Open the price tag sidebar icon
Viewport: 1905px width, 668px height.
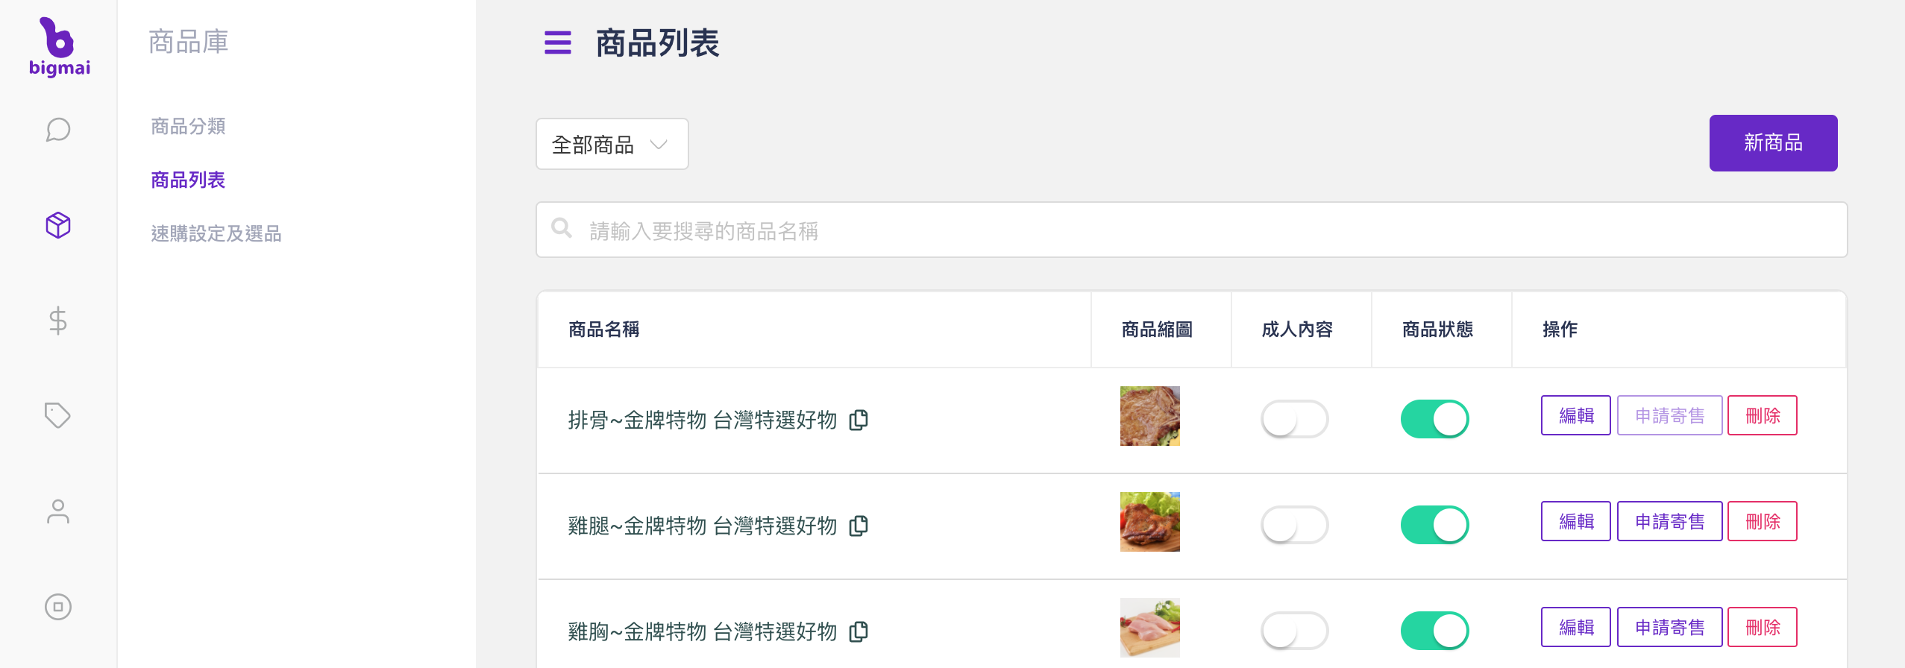(x=58, y=415)
